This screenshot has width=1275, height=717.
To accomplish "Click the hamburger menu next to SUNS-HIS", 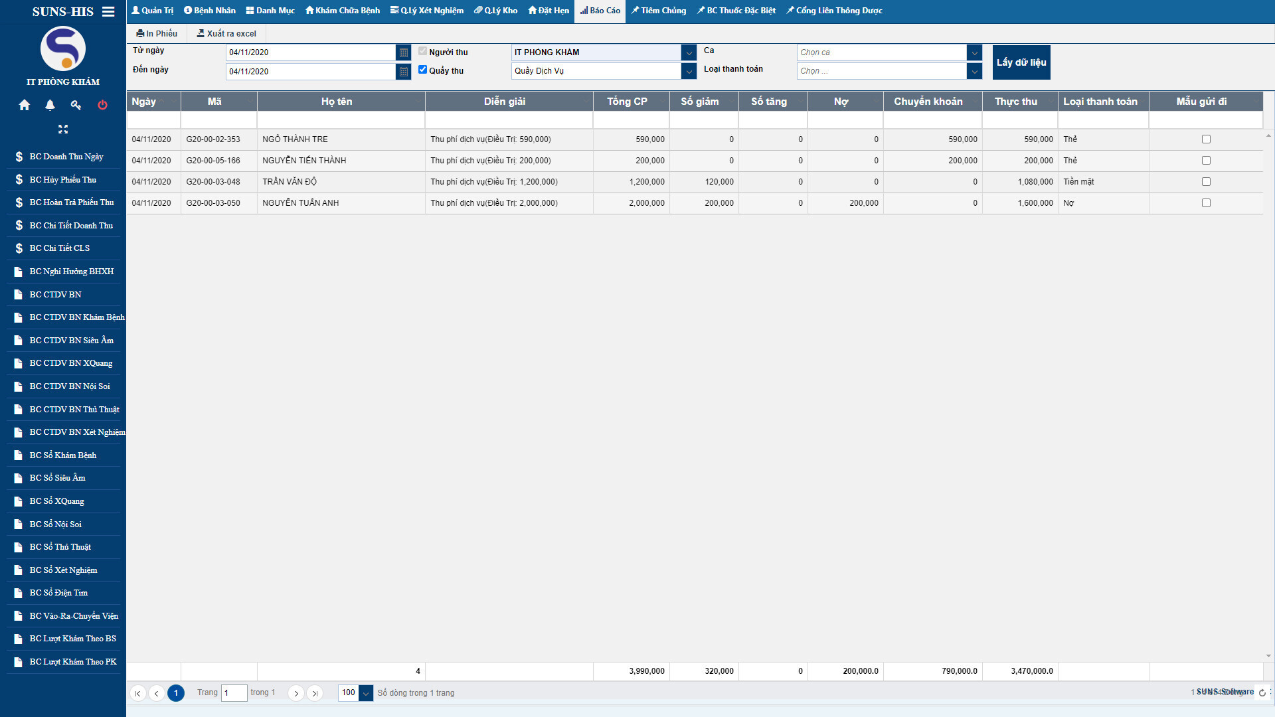I will (x=108, y=12).
